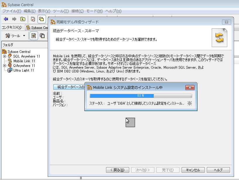Open the ファイル(F) menu
This screenshot has width=239, height=180.
[x=11, y=11]
